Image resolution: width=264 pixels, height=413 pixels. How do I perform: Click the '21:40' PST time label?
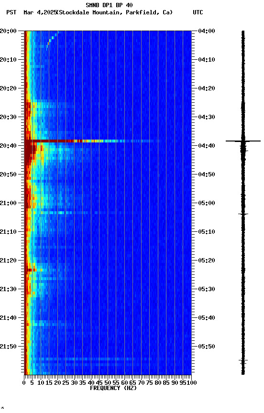coord(8,318)
